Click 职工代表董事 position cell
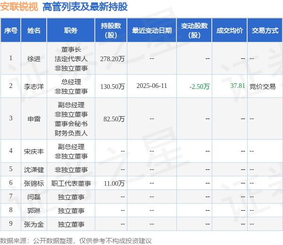This screenshot has width=283, height=245. (71, 183)
